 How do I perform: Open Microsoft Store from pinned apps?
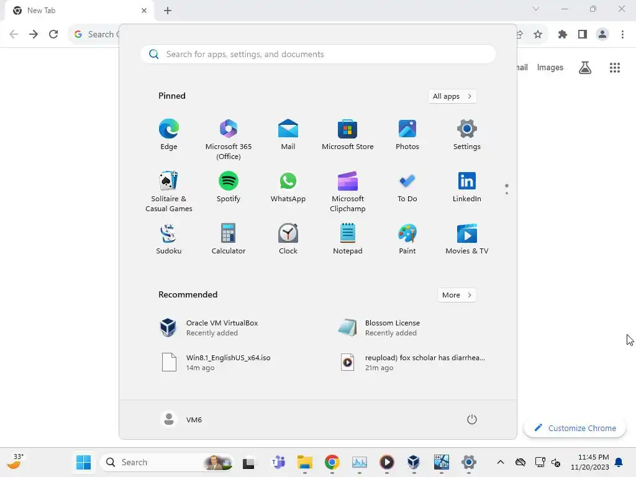[x=348, y=135]
